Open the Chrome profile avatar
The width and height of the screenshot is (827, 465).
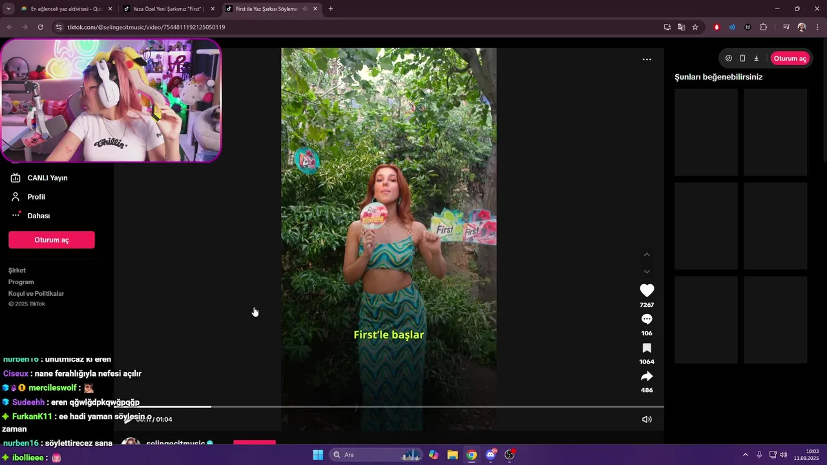coord(802,27)
